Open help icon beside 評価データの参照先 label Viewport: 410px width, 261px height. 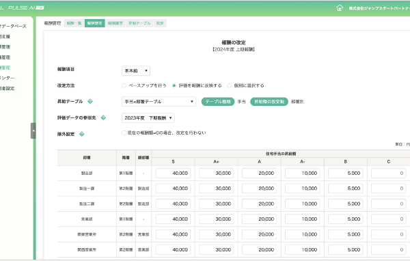(x=103, y=118)
